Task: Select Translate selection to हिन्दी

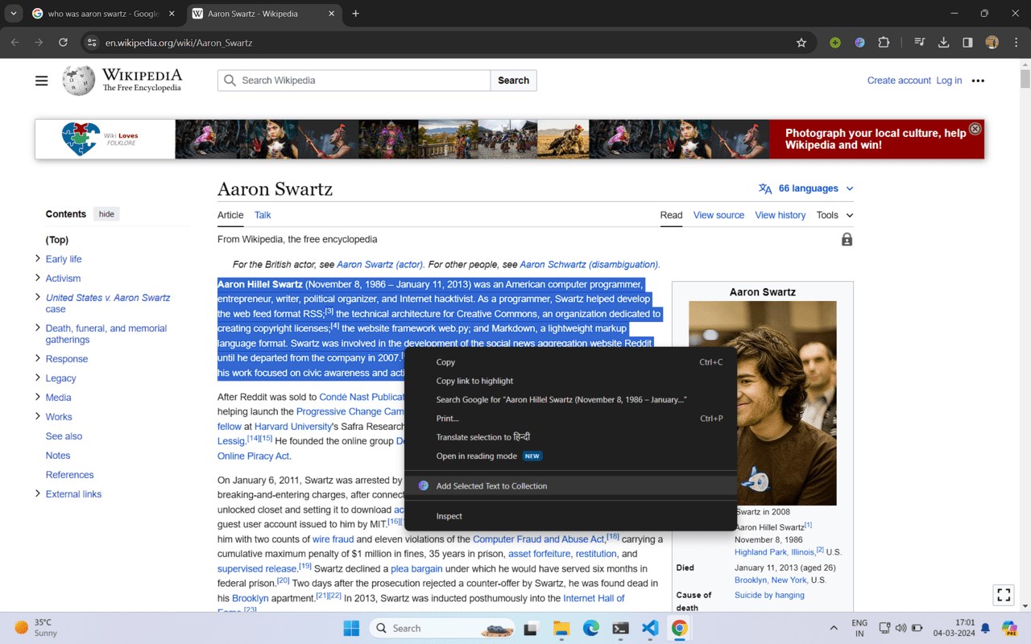Action: click(x=570, y=437)
